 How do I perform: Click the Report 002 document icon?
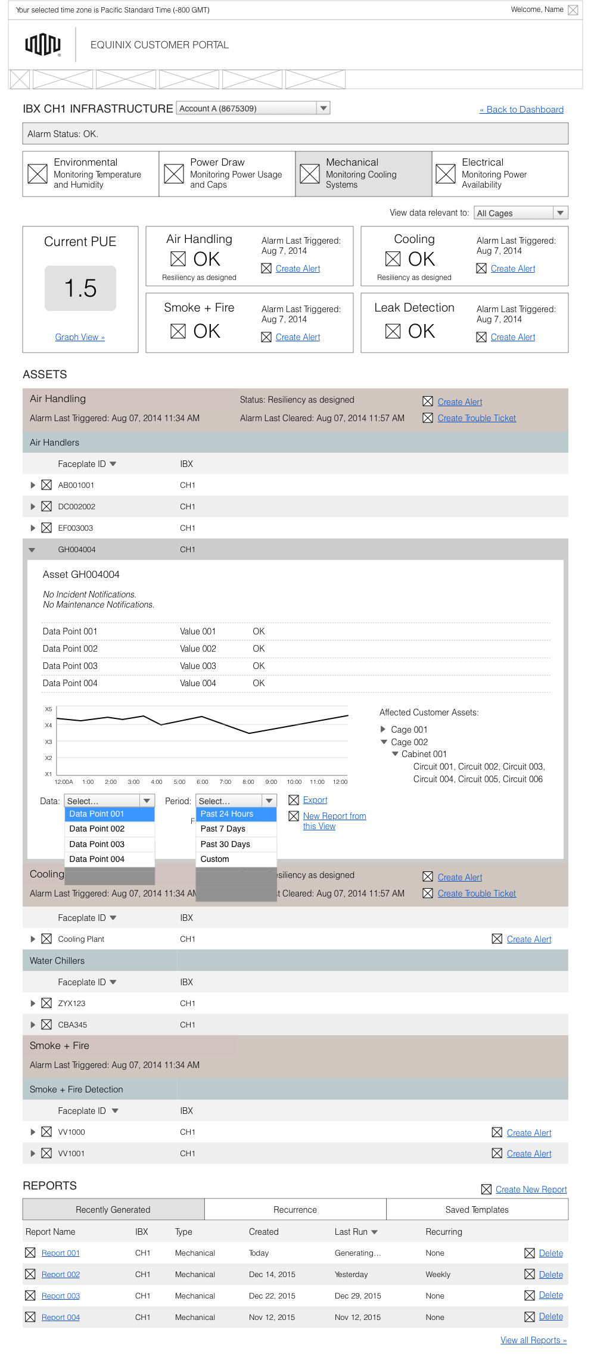pyautogui.click(x=30, y=1274)
